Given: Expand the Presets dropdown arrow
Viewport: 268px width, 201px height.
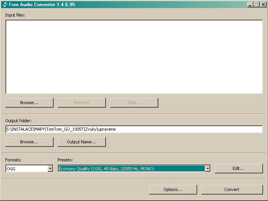Looking at the screenshot, I should (x=208, y=169).
